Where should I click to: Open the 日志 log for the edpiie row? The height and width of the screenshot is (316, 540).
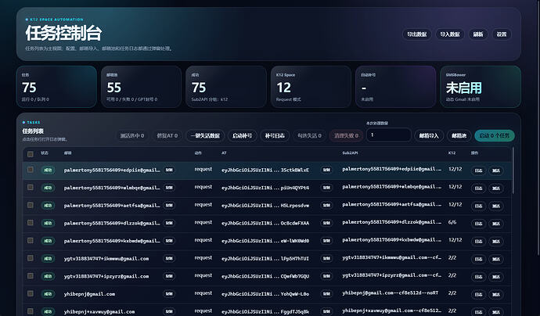478,171
